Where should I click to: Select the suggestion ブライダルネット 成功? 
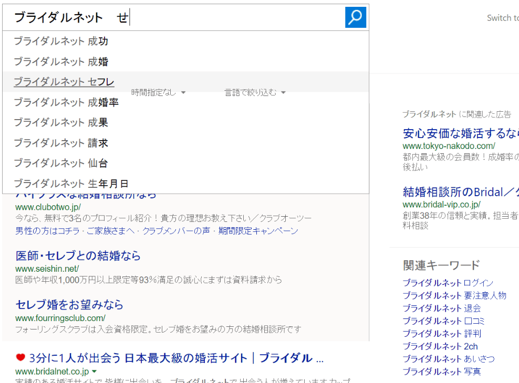coord(61,41)
